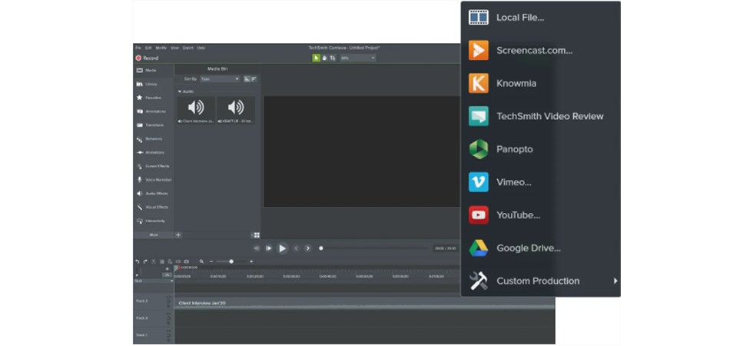The width and height of the screenshot is (753, 346).
Task: Click the Paste icon in the timeline toolbar
Action: pyautogui.click(x=170, y=261)
